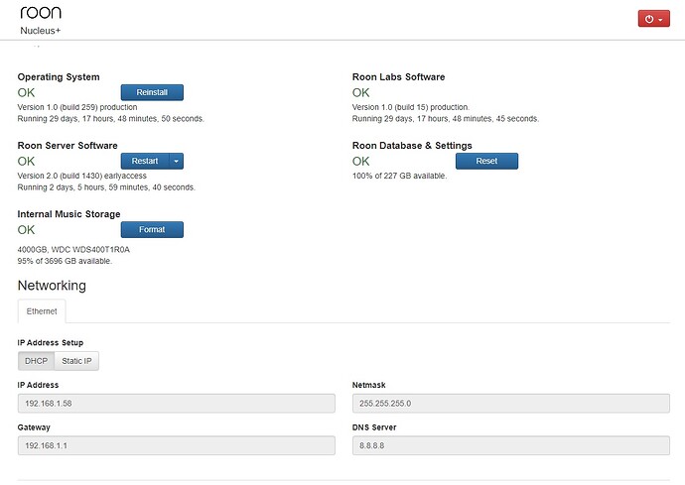This screenshot has height=485, width=685.
Task: Click the DNS Server field 8.8.8.8
Action: click(510, 445)
